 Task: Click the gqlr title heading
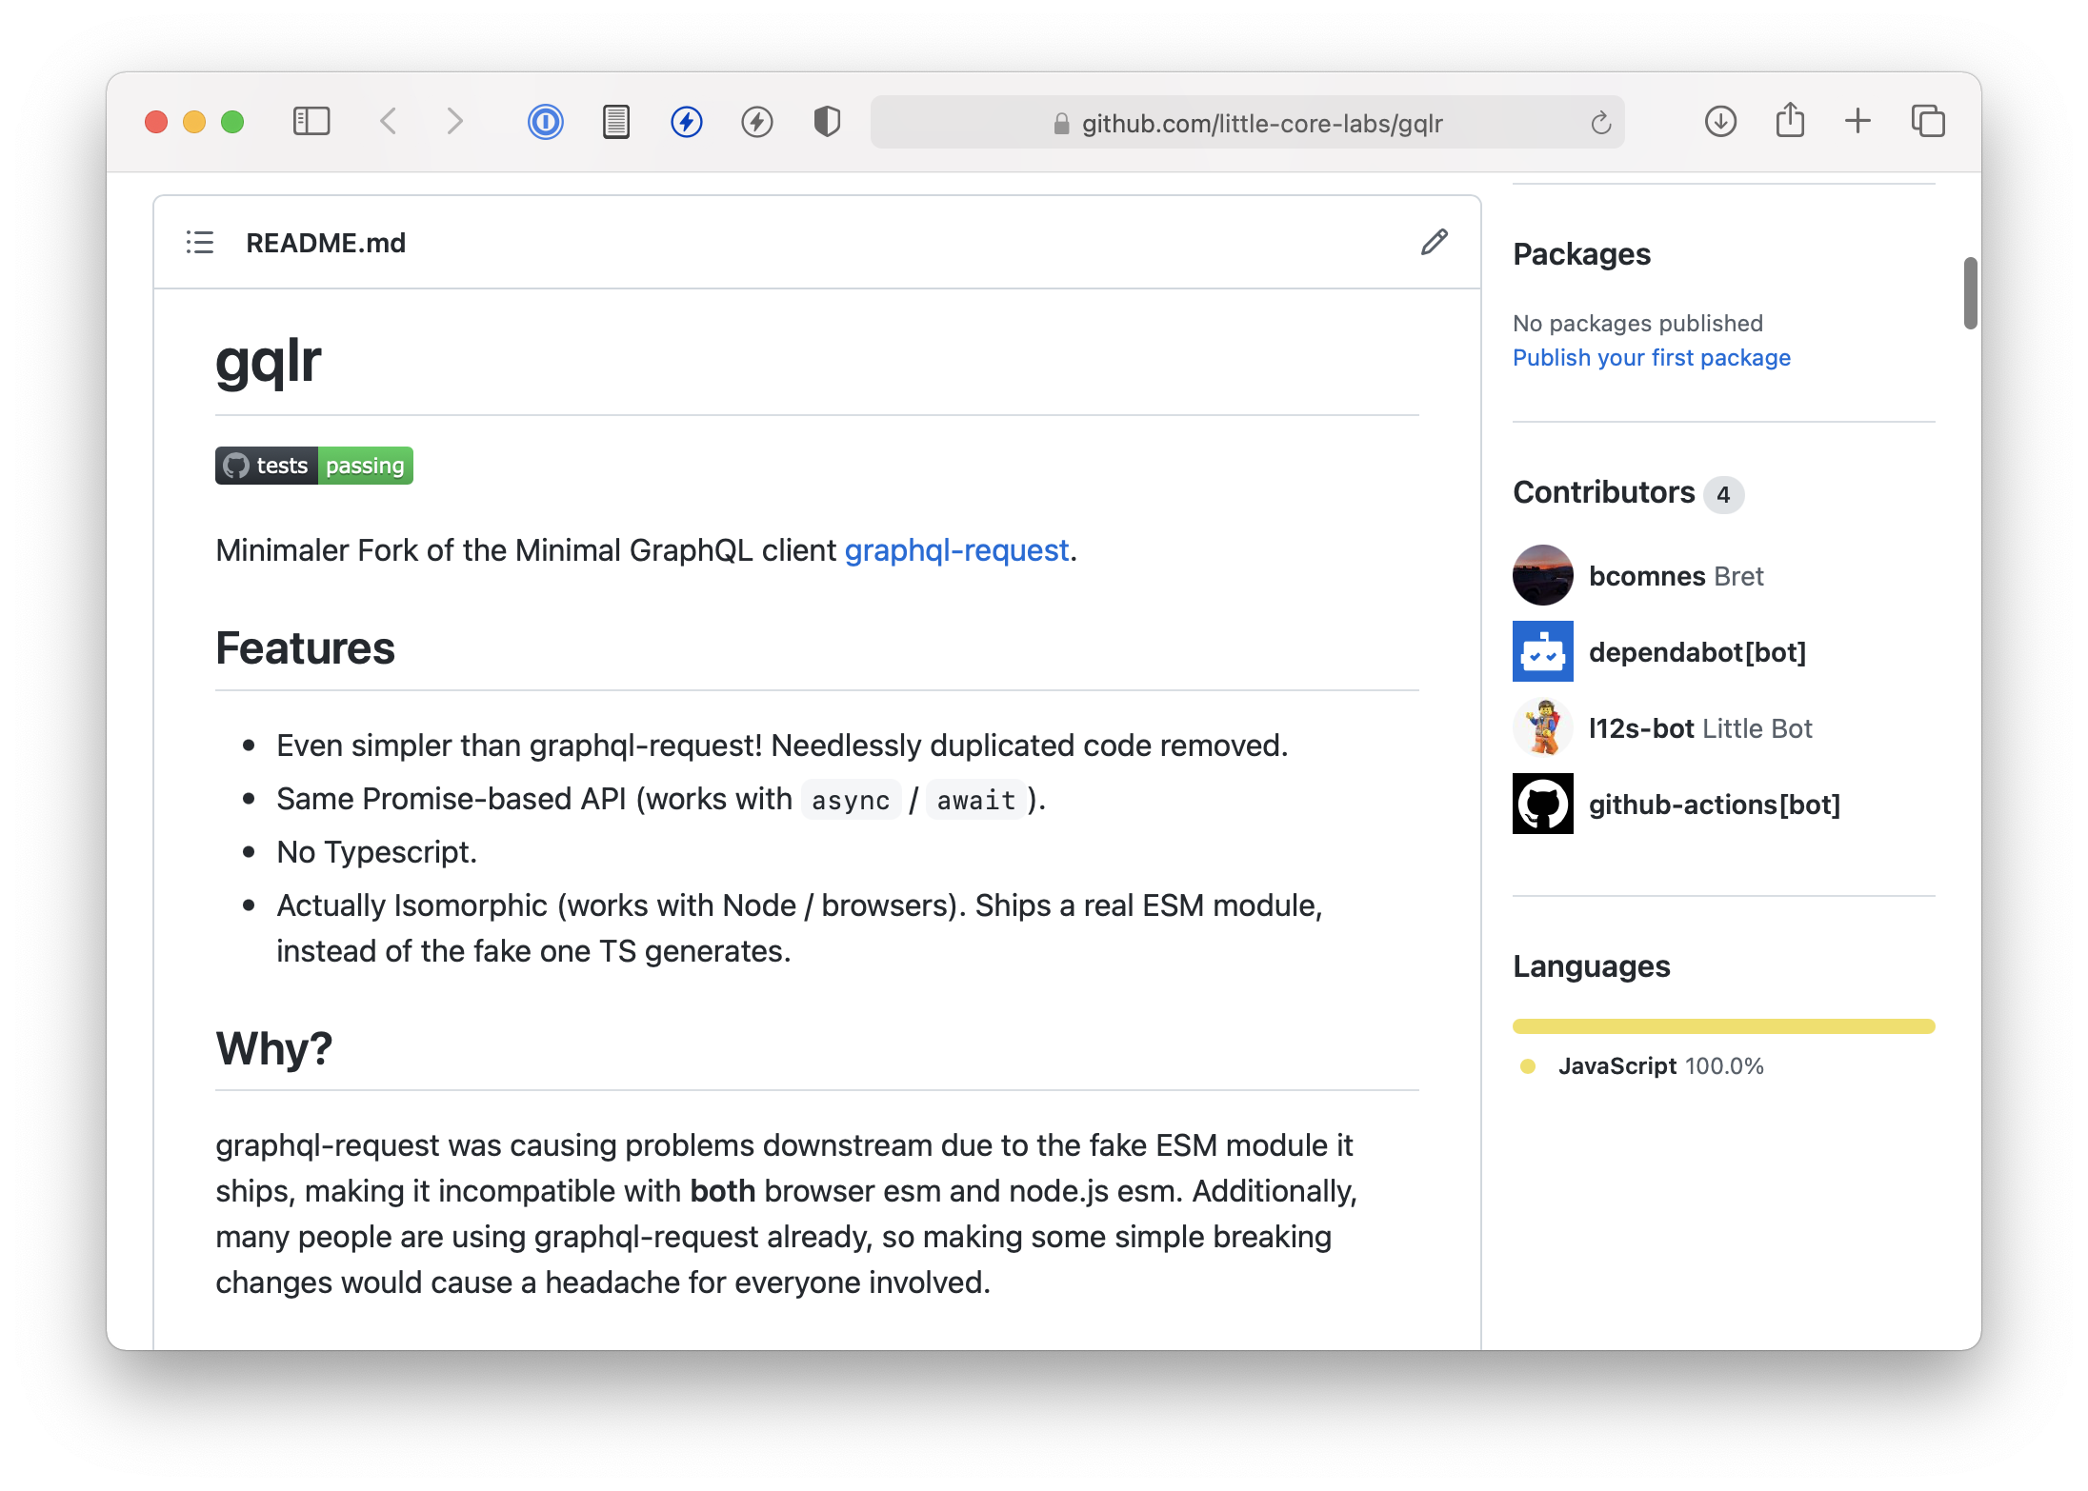[x=269, y=362]
